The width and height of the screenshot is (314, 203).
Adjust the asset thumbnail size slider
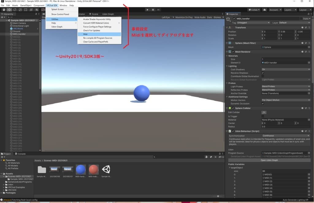(x=218, y=196)
